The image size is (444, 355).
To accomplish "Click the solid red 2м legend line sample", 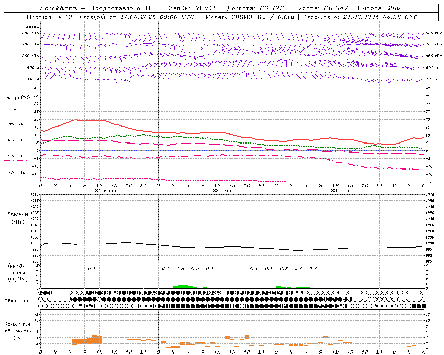I will [16, 112].
